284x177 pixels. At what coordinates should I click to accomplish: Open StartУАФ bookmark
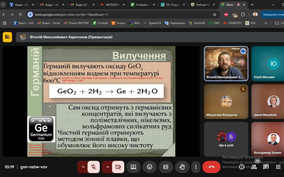click(x=197, y=23)
